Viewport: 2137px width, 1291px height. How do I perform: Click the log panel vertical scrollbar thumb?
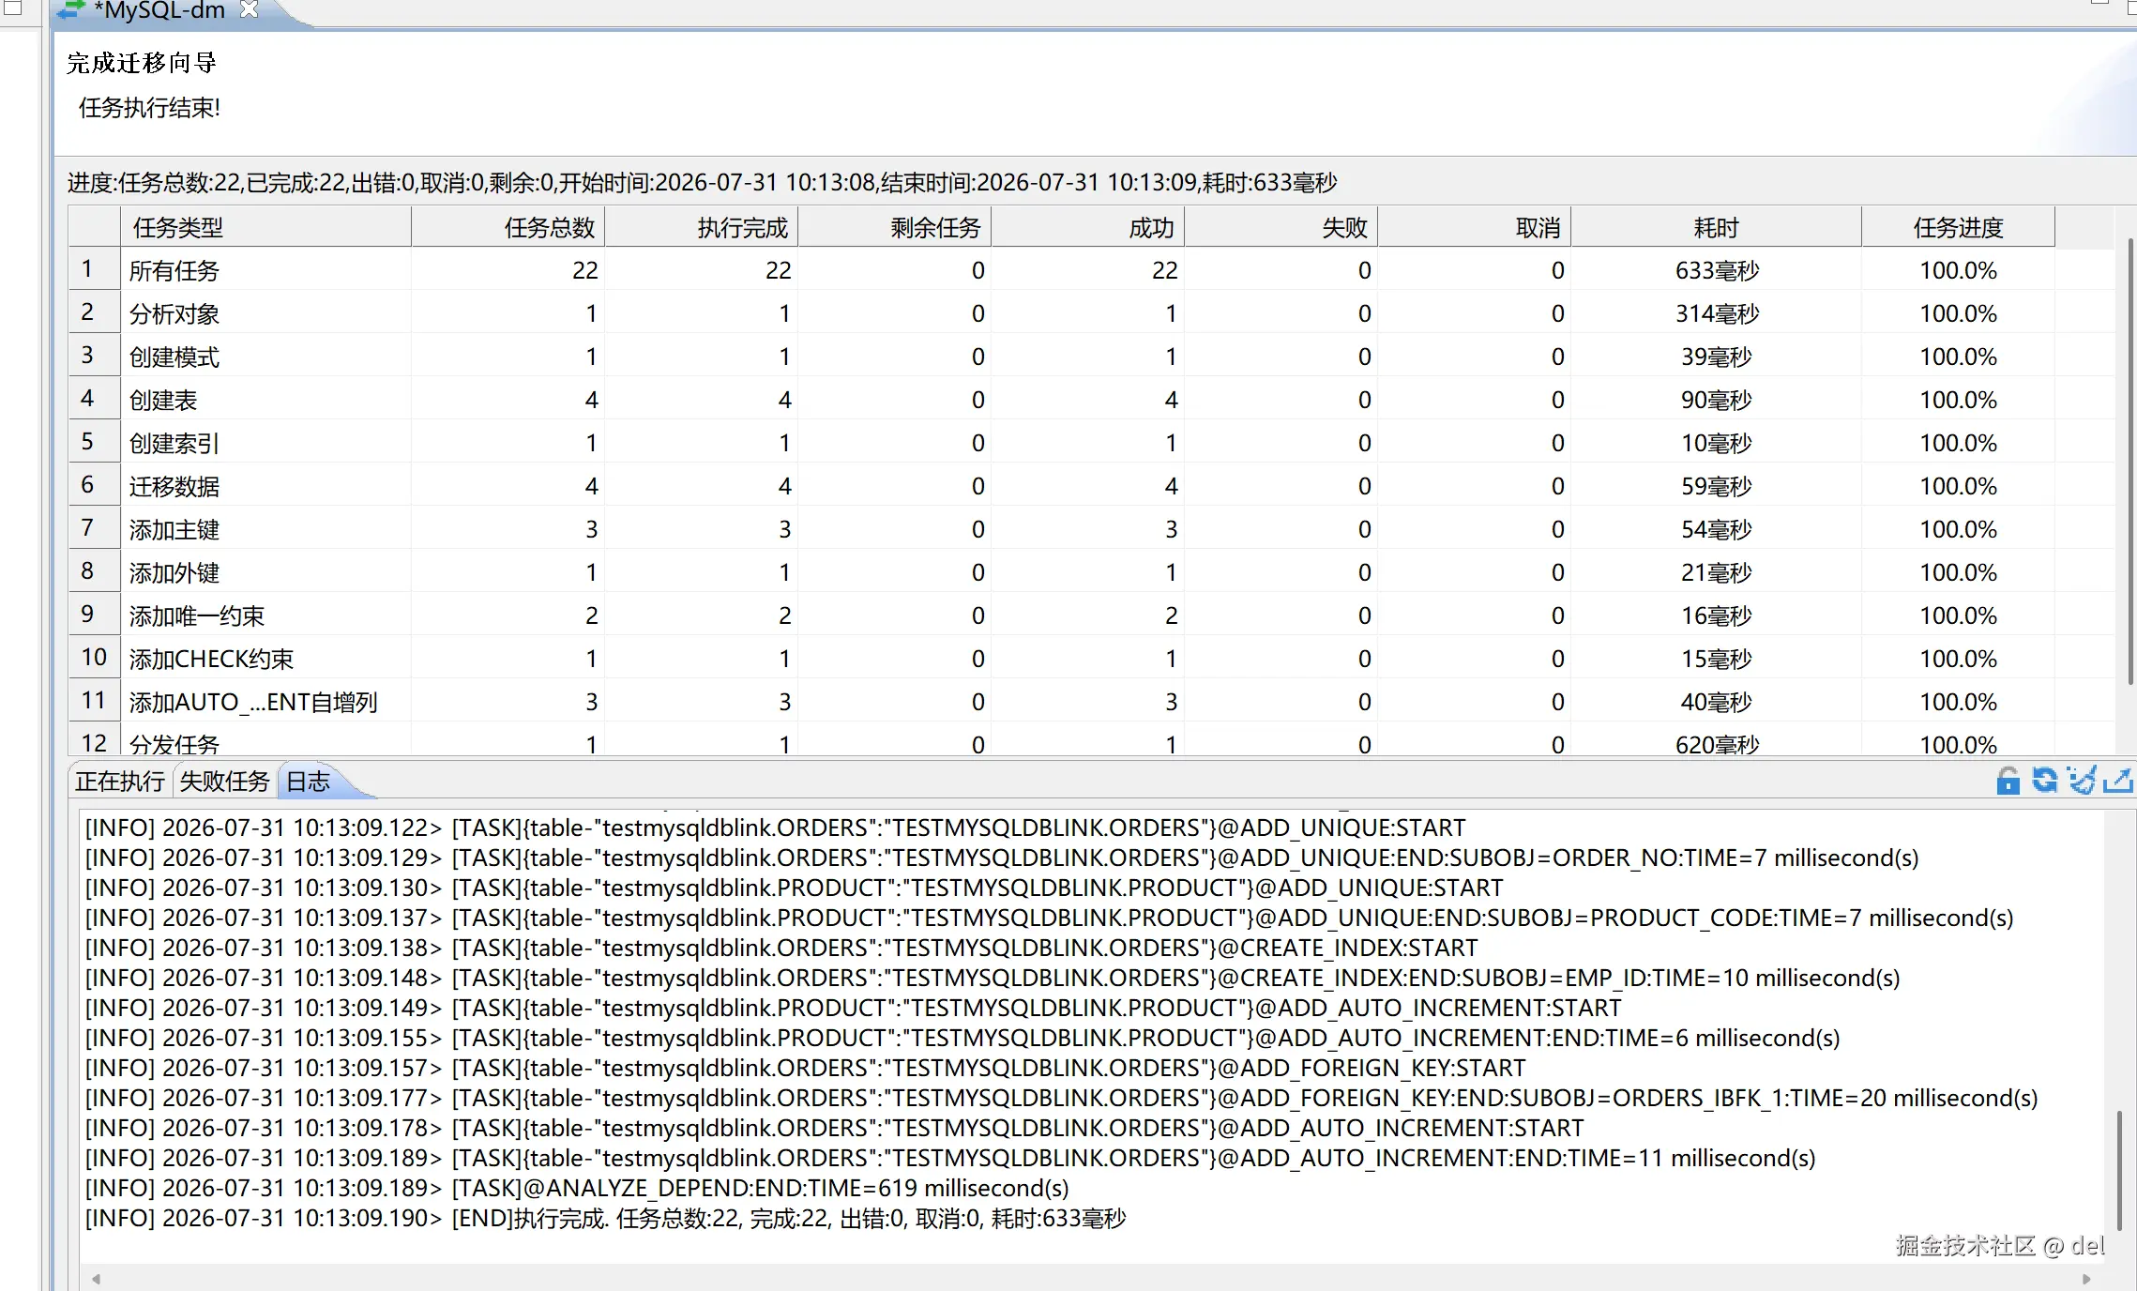coord(2119,1170)
